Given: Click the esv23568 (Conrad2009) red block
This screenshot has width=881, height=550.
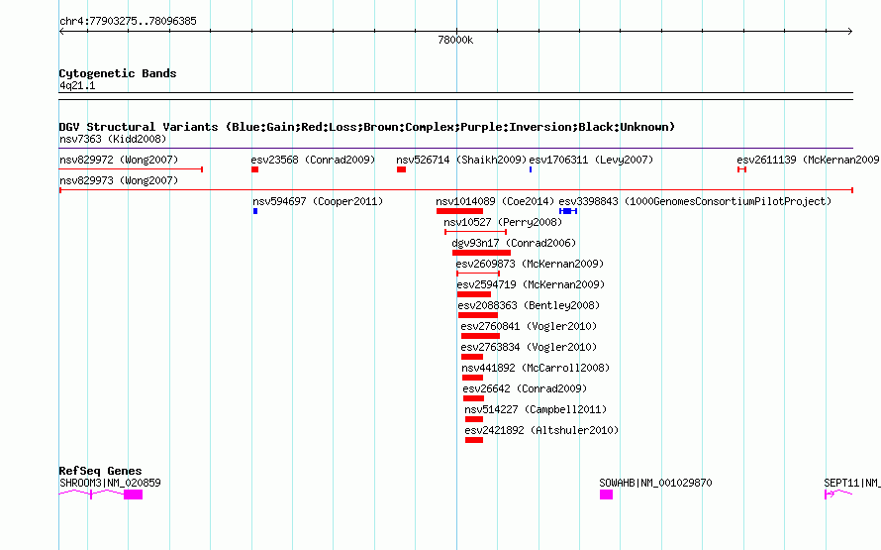Looking at the screenshot, I should [255, 169].
